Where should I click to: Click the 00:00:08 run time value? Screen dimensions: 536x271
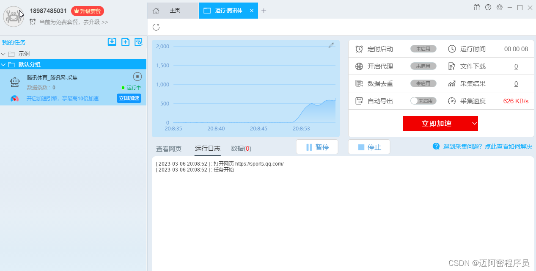(516, 49)
